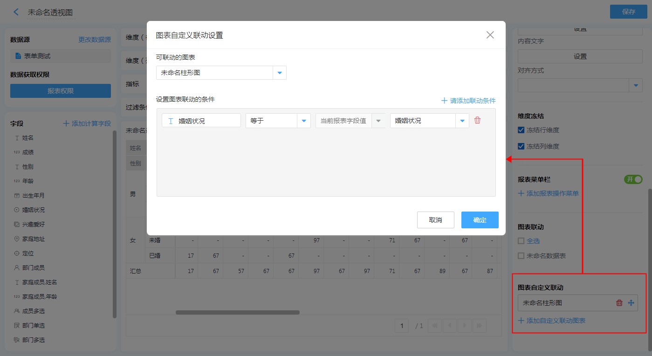Click the move icon beside 未命名柱形图

[x=631, y=303]
